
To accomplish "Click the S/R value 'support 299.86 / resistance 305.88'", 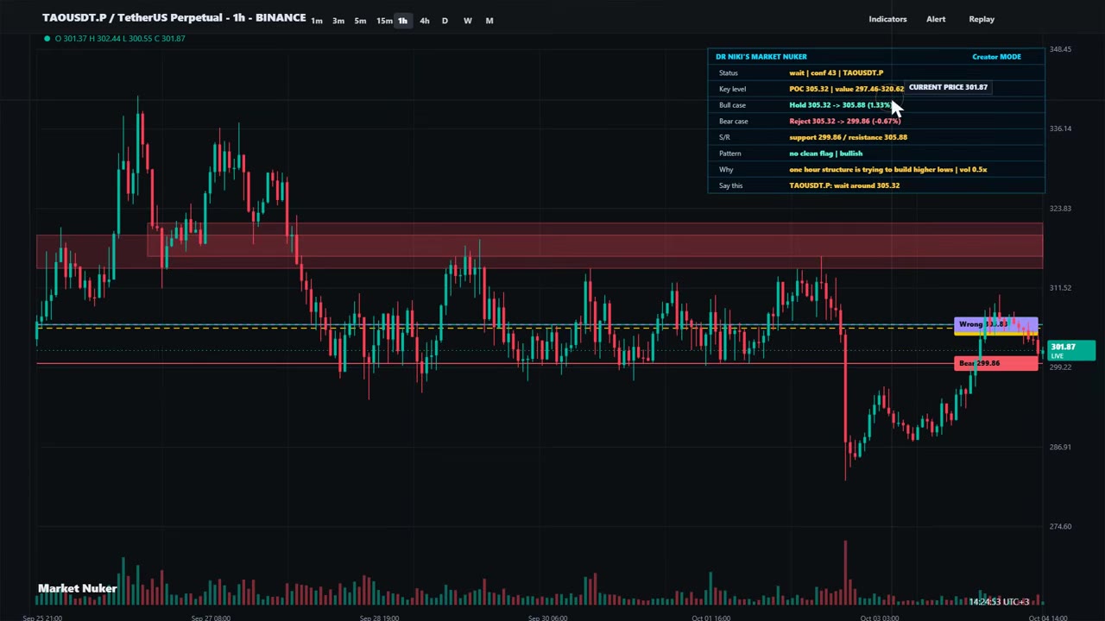I will (x=848, y=137).
